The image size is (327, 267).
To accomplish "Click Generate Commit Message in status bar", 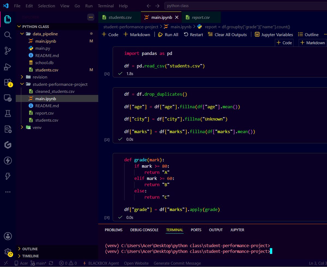I will point(177,263).
